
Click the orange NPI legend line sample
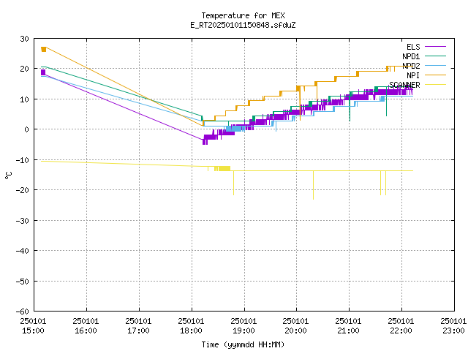pyautogui.click(x=435, y=75)
